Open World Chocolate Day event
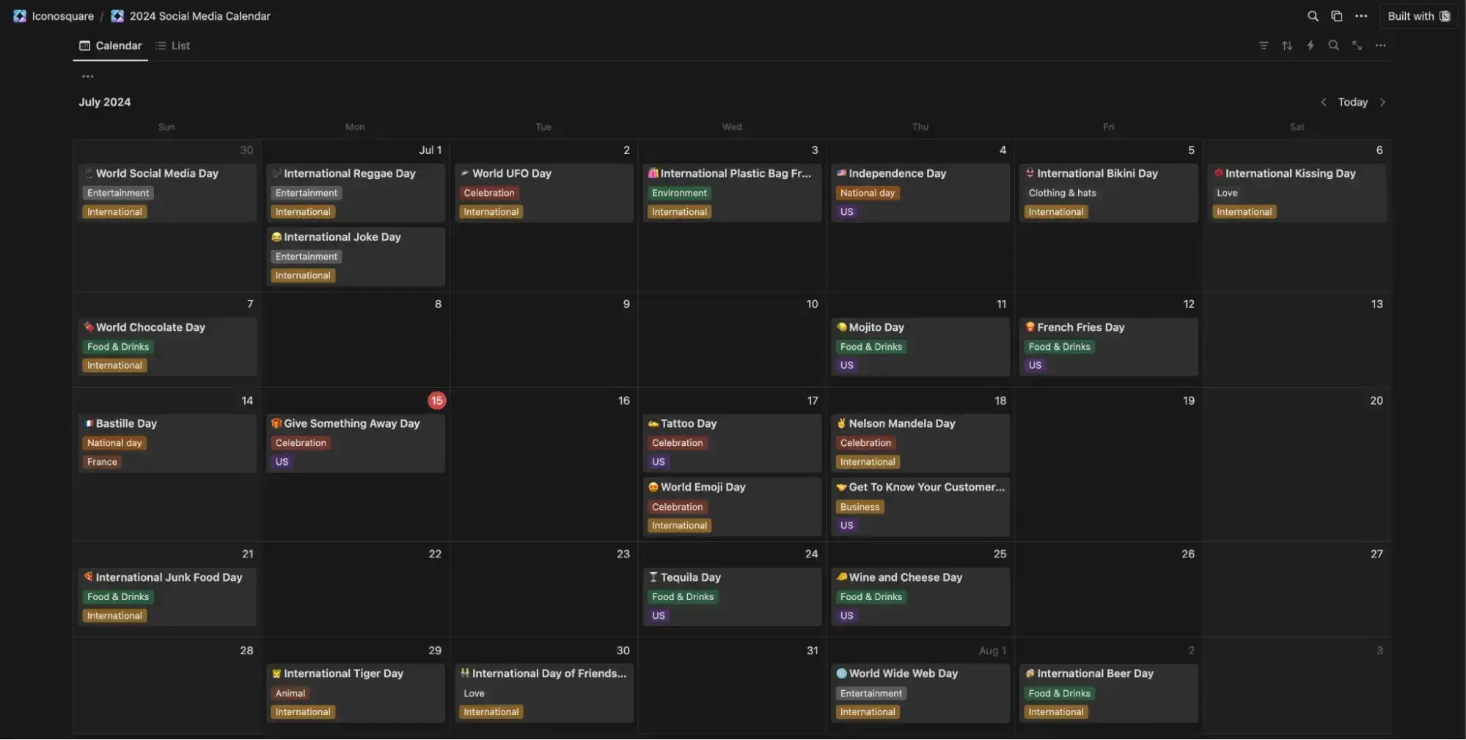The width and height of the screenshot is (1466, 740). (167, 347)
